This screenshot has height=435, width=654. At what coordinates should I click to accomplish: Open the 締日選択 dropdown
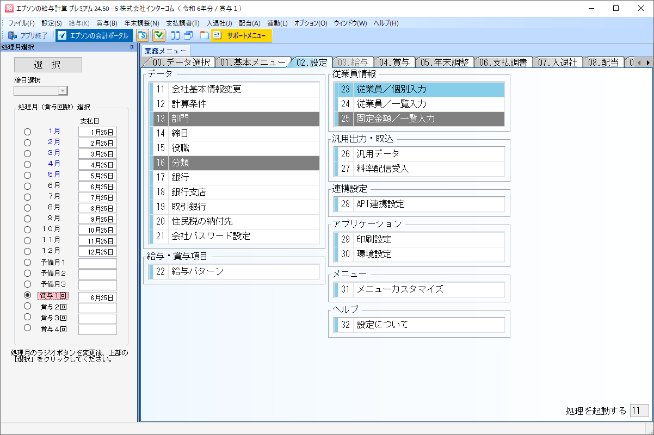pyautogui.click(x=63, y=91)
